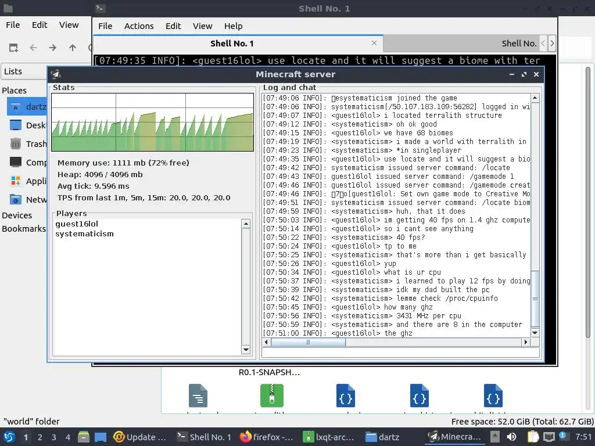Open the Lists side pane dropdown
The height and width of the screenshot is (446, 595).
24,71
